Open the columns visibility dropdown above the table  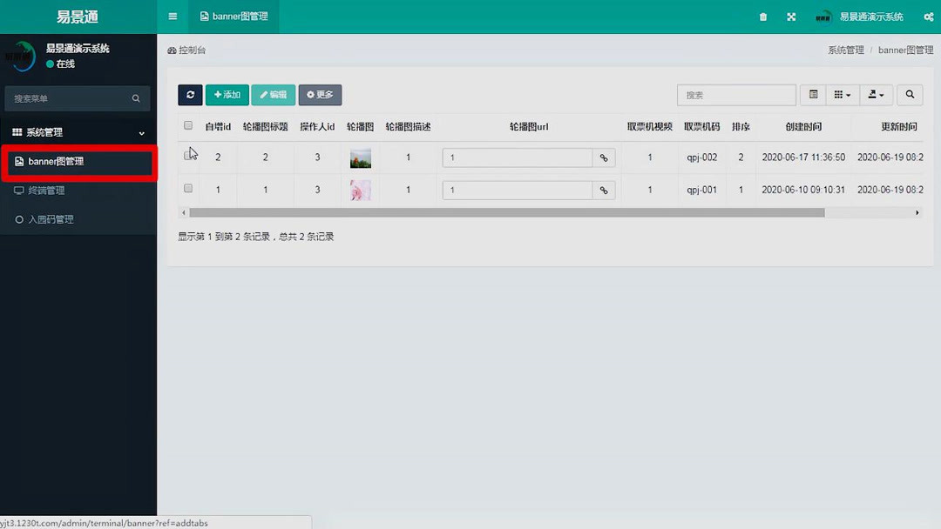842,95
